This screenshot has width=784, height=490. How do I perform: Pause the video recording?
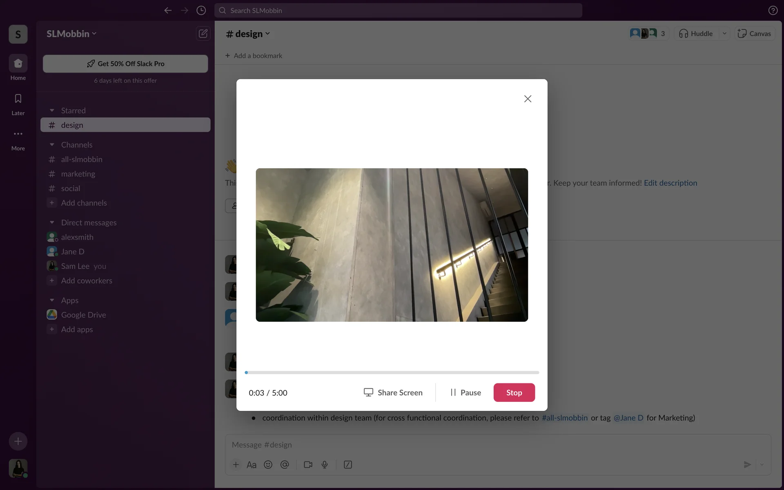(465, 392)
